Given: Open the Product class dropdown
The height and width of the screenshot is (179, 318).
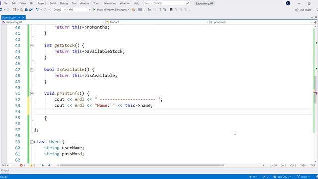Looking at the screenshot, I should [157, 22].
